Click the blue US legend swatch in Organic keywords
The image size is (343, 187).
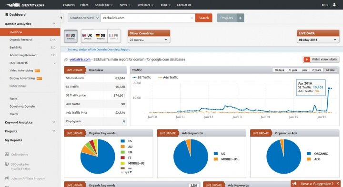(123, 141)
